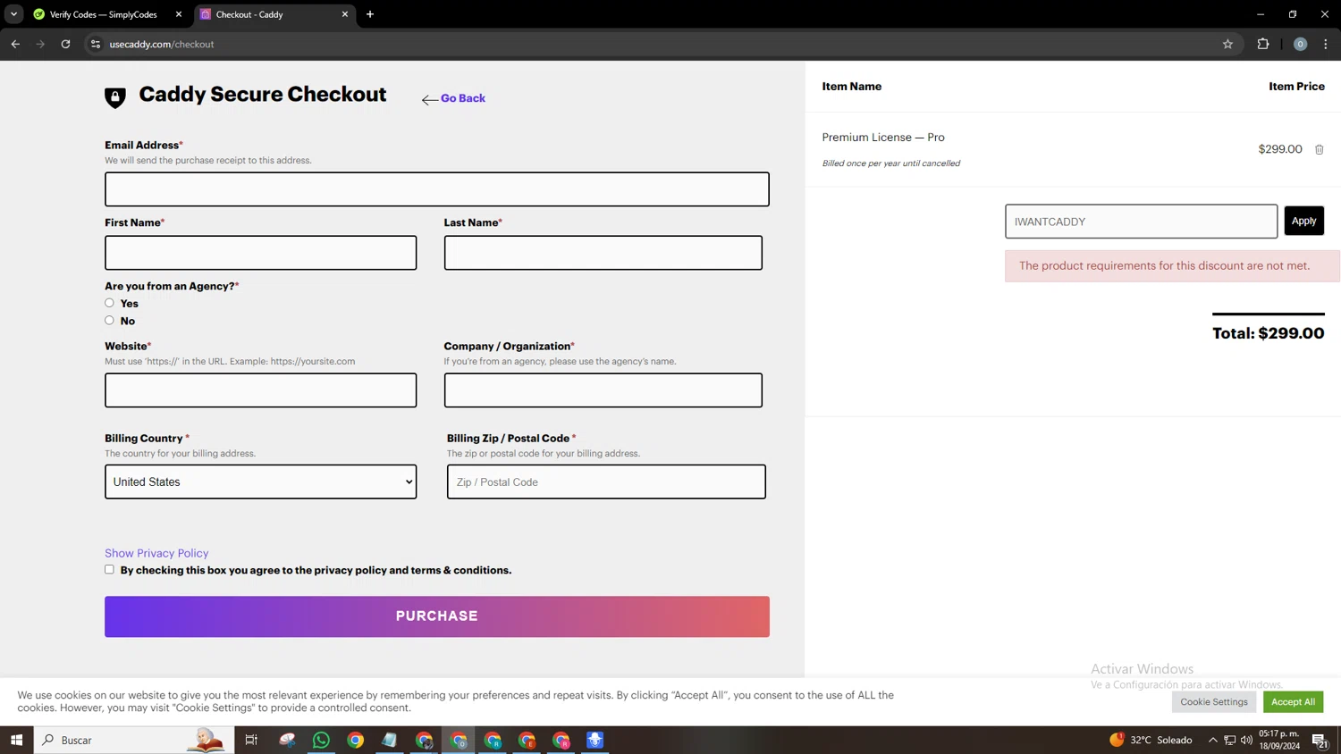Open the notification center icon
1341x754 pixels.
tap(1320, 740)
